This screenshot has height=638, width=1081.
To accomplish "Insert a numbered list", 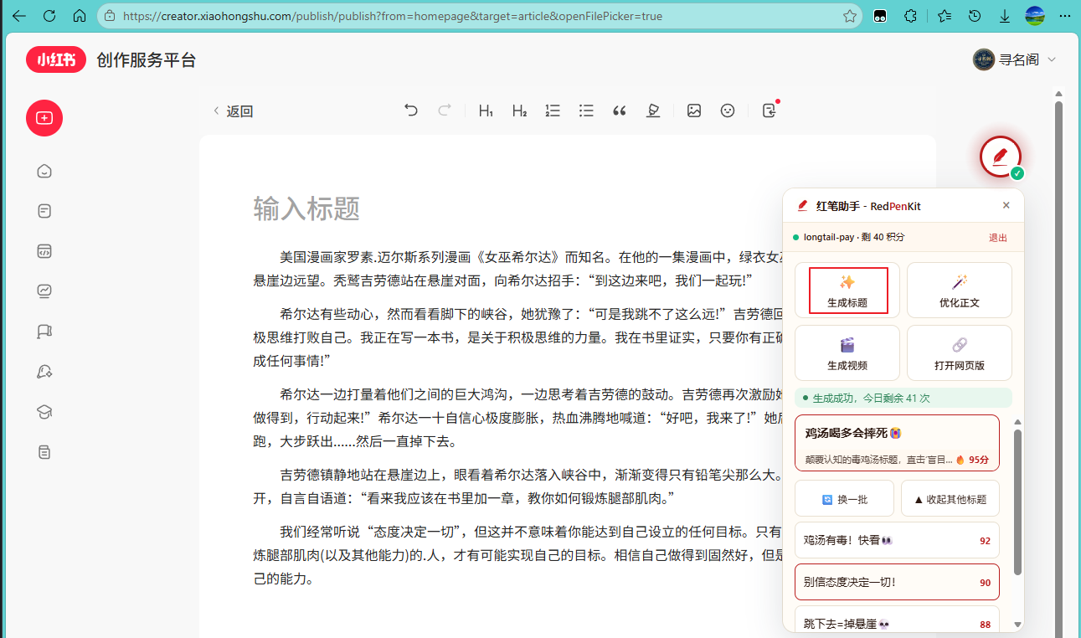I will pyautogui.click(x=553, y=111).
